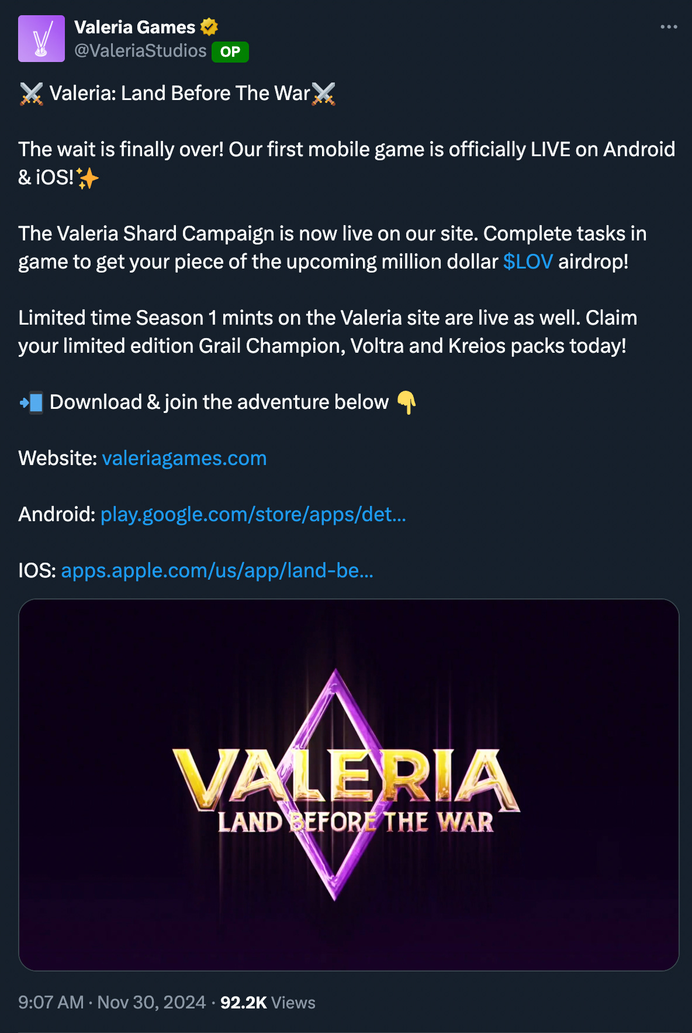Viewport: 692px width, 1033px height.
Task: Visit the valeriagames.com website link
Action: [184, 458]
